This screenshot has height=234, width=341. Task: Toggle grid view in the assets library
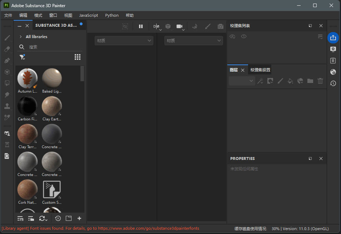tap(78, 57)
